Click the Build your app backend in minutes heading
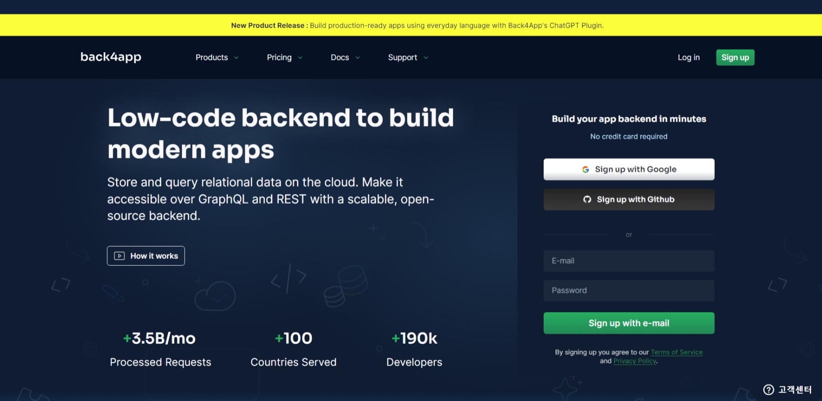 point(629,119)
